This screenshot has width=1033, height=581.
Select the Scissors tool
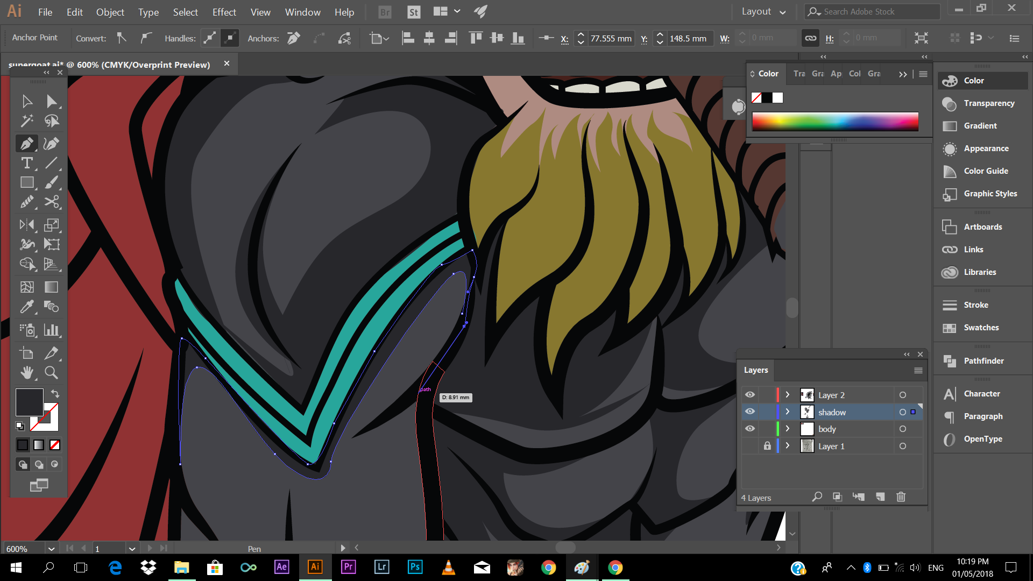(x=52, y=202)
